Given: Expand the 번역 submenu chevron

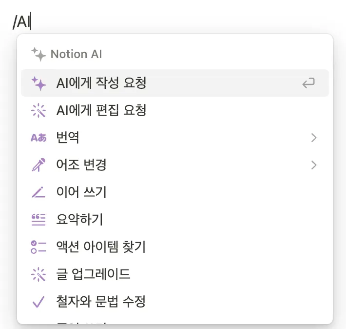Looking at the screenshot, I should pyautogui.click(x=314, y=138).
